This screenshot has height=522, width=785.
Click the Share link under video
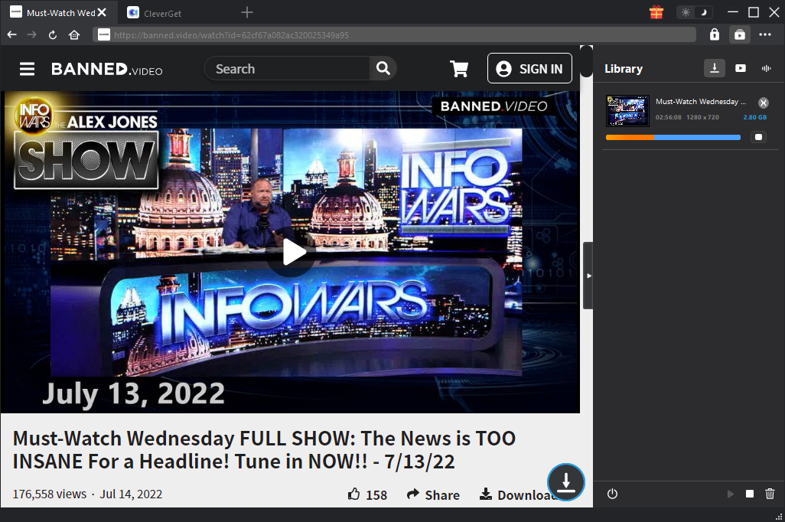[433, 495]
